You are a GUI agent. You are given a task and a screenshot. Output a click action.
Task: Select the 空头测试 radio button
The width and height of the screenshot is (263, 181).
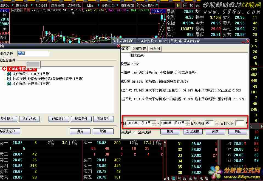coord(135,132)
